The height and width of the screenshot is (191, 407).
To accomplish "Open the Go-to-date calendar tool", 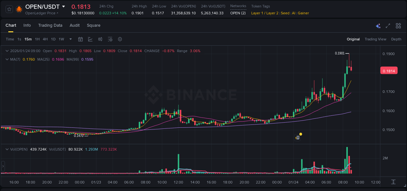I will [80, 39].
